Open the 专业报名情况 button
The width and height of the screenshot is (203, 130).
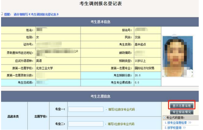click(182, 112)
